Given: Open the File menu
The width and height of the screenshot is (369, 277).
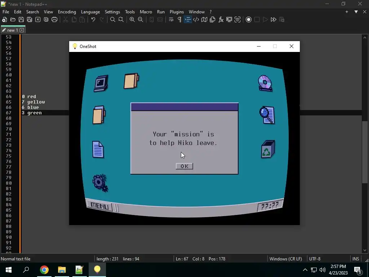Looking at the screenshot, I should [6, 12].
